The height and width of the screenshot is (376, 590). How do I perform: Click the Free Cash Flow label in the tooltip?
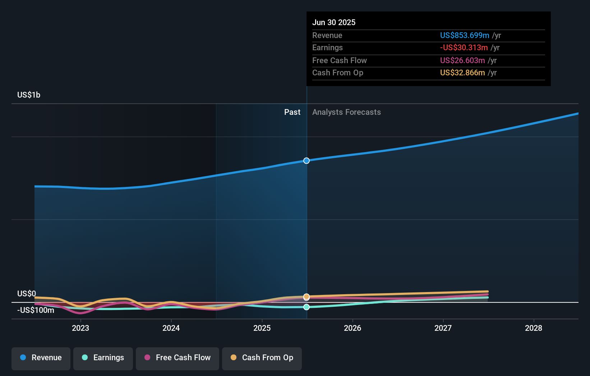340,61
